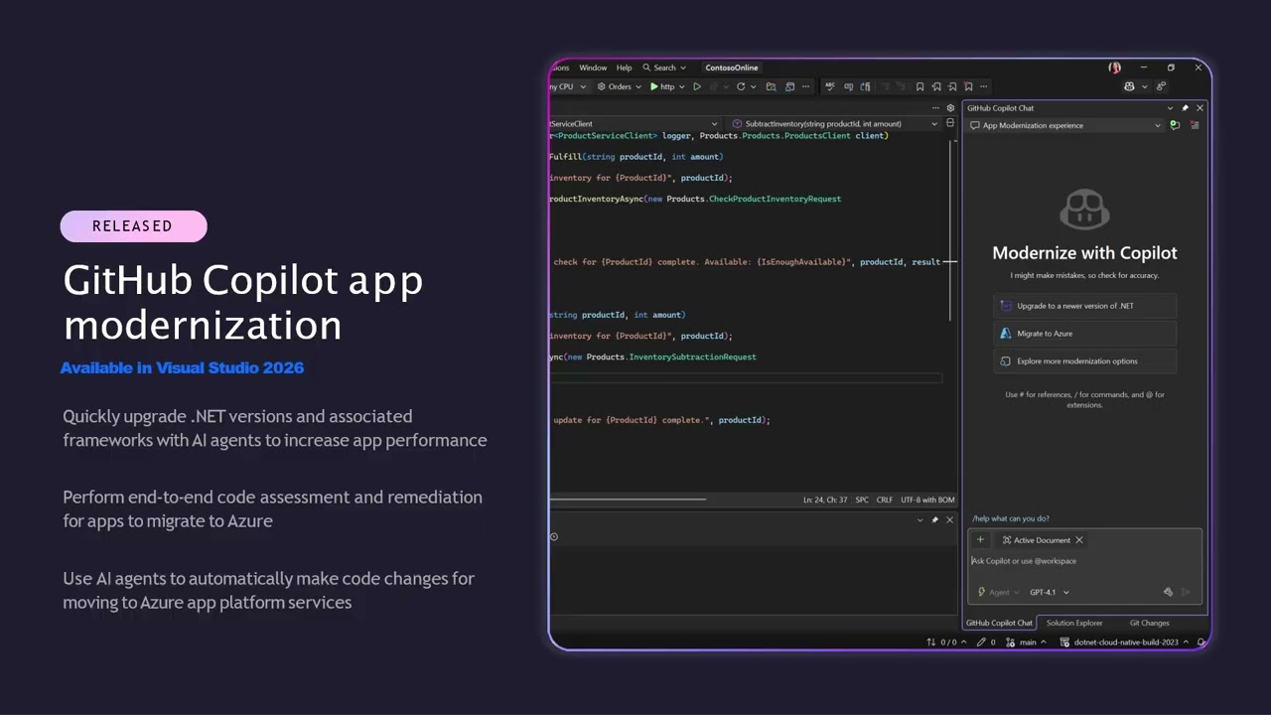Switch to the Solution Explorer tab
The image size is (1271, 715).
pyautogui.click(x=1074, y=623)
